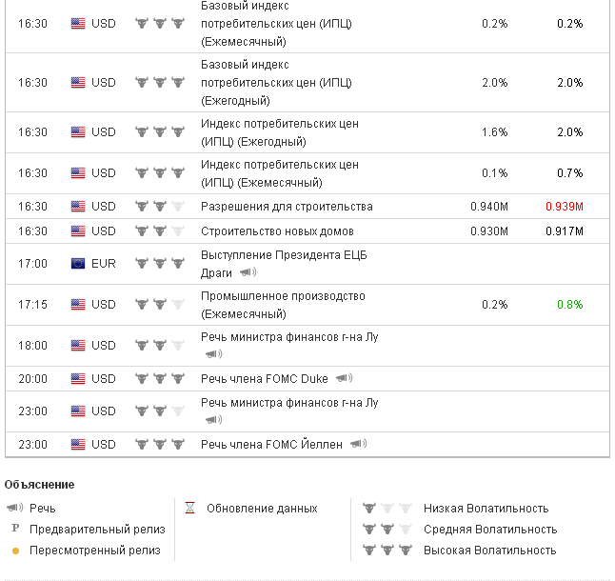Click the P icon for Предварительный релиз
The image size is (615, 581).
[15, 529]
